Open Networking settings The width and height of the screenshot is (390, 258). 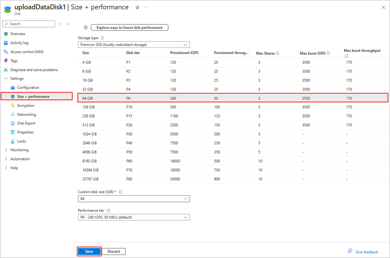[x=26, y=114]
